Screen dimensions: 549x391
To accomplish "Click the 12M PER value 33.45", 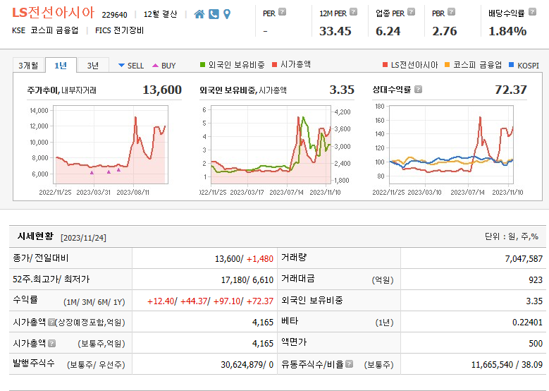I will (335, 31).
